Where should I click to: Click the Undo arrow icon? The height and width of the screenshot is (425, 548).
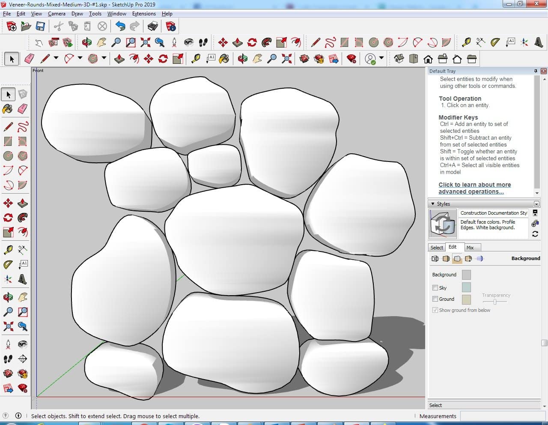[120, 27]
